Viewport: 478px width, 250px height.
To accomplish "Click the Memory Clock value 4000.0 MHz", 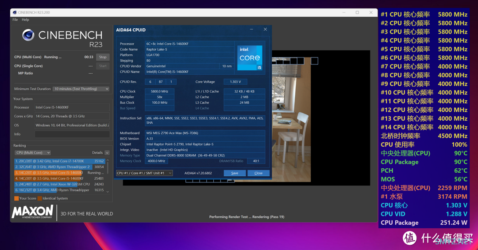I will click(x=156, y=161).
